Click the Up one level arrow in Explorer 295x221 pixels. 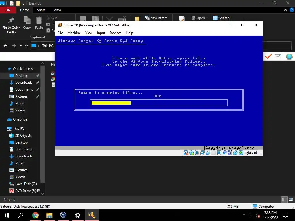(x=27, y=46)
